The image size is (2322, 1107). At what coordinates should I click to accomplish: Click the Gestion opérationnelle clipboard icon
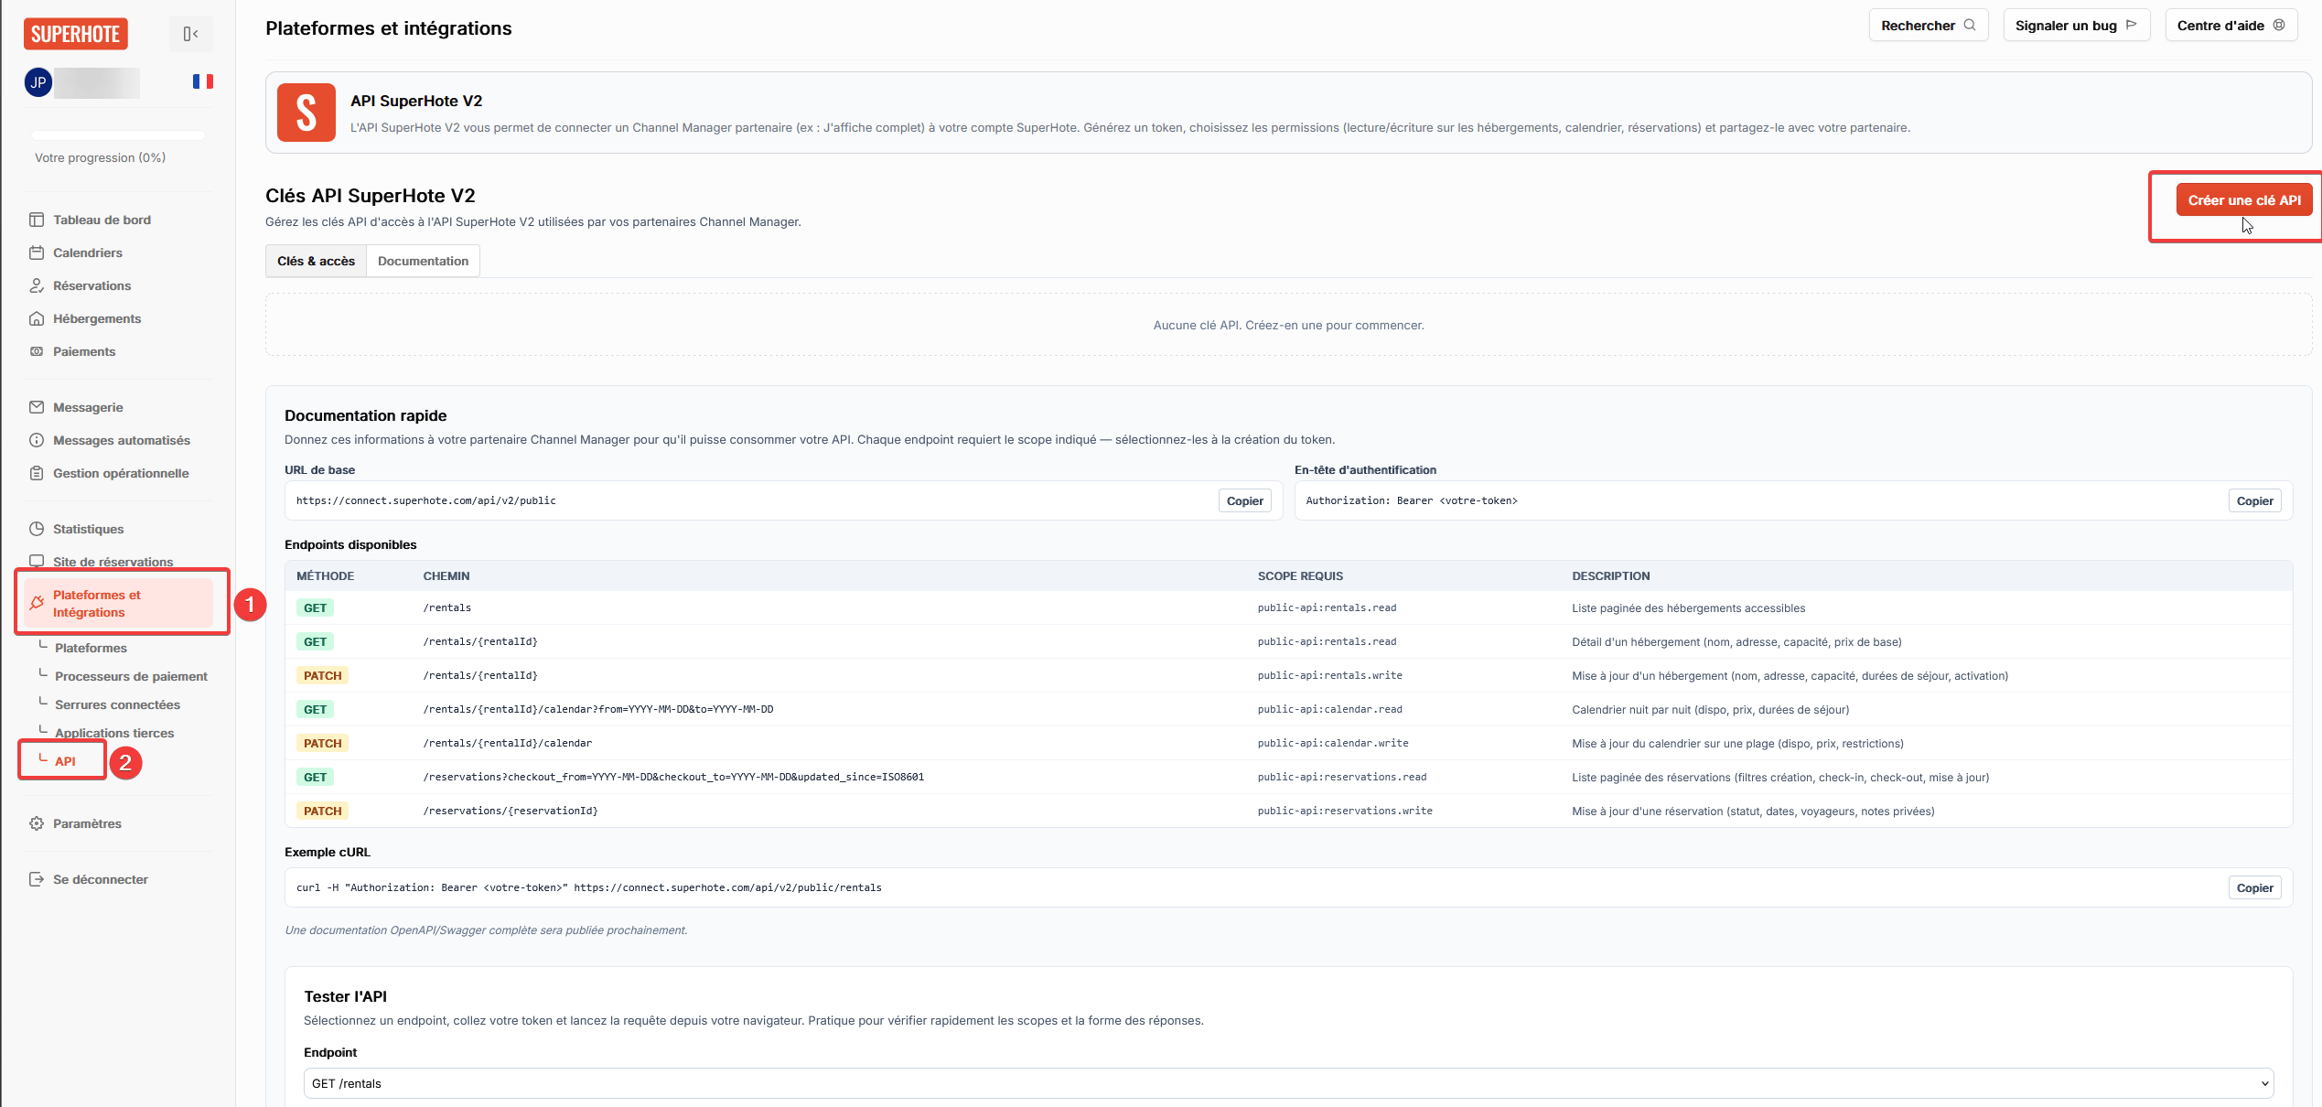[x=37, y=473]
